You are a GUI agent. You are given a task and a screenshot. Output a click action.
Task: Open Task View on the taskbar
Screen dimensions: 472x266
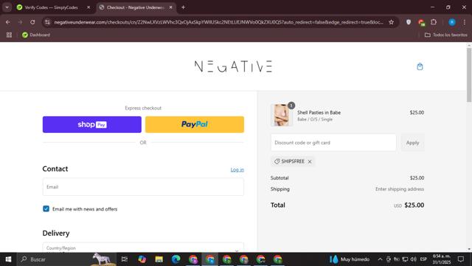[x=125, y=259]
